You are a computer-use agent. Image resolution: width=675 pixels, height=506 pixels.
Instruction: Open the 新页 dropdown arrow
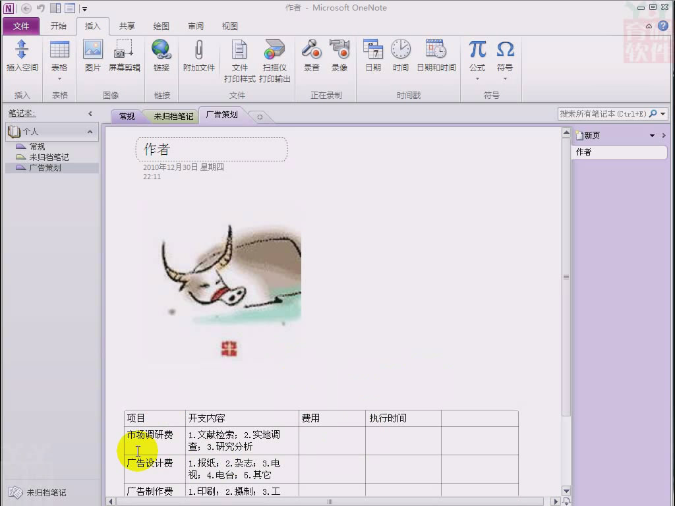(652, 136)
